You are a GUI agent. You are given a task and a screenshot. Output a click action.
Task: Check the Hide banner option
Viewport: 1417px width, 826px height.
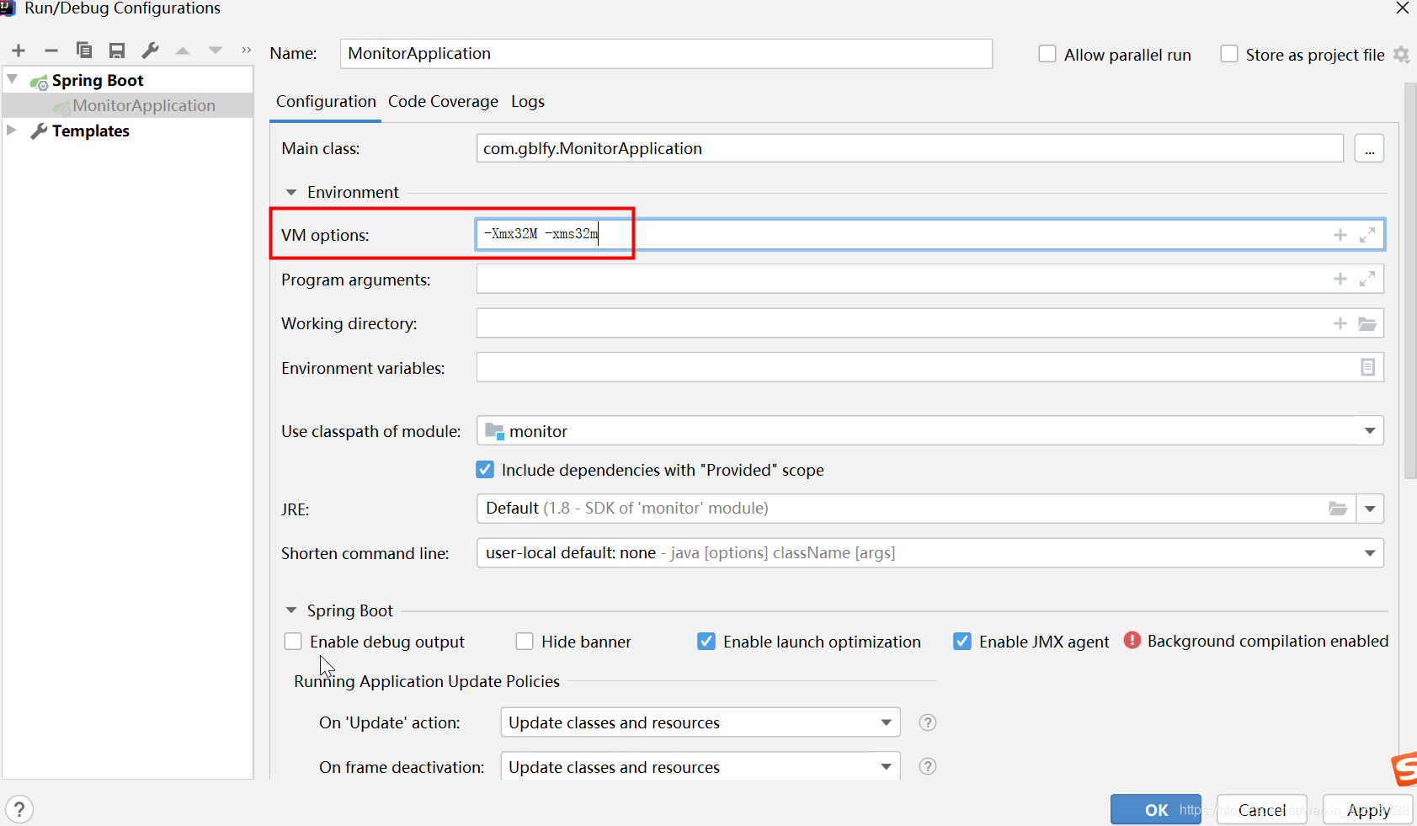point(525,642)
